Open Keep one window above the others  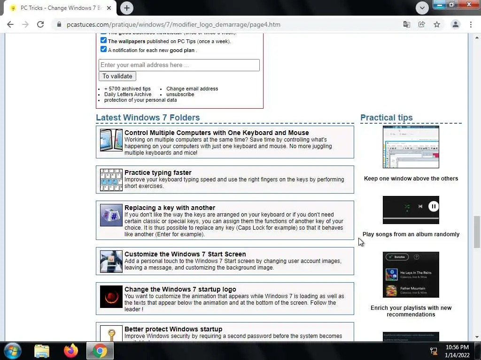click(x=411, y=179)
